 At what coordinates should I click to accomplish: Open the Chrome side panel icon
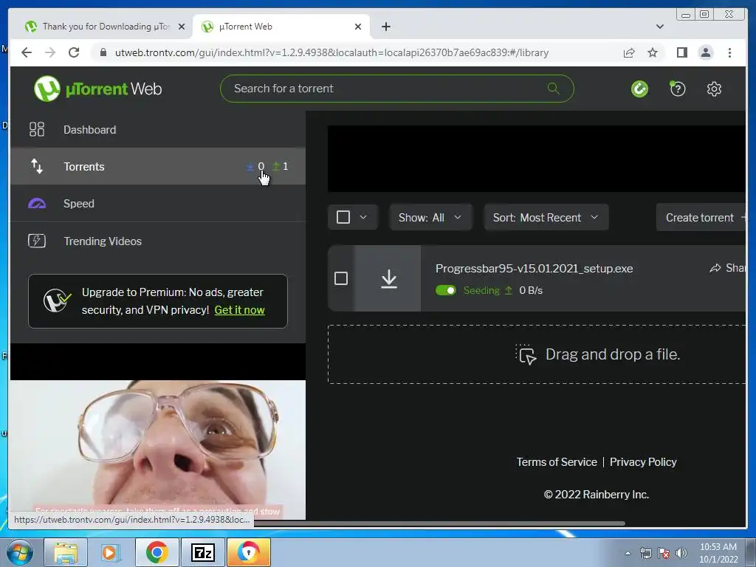coord(681,52)
